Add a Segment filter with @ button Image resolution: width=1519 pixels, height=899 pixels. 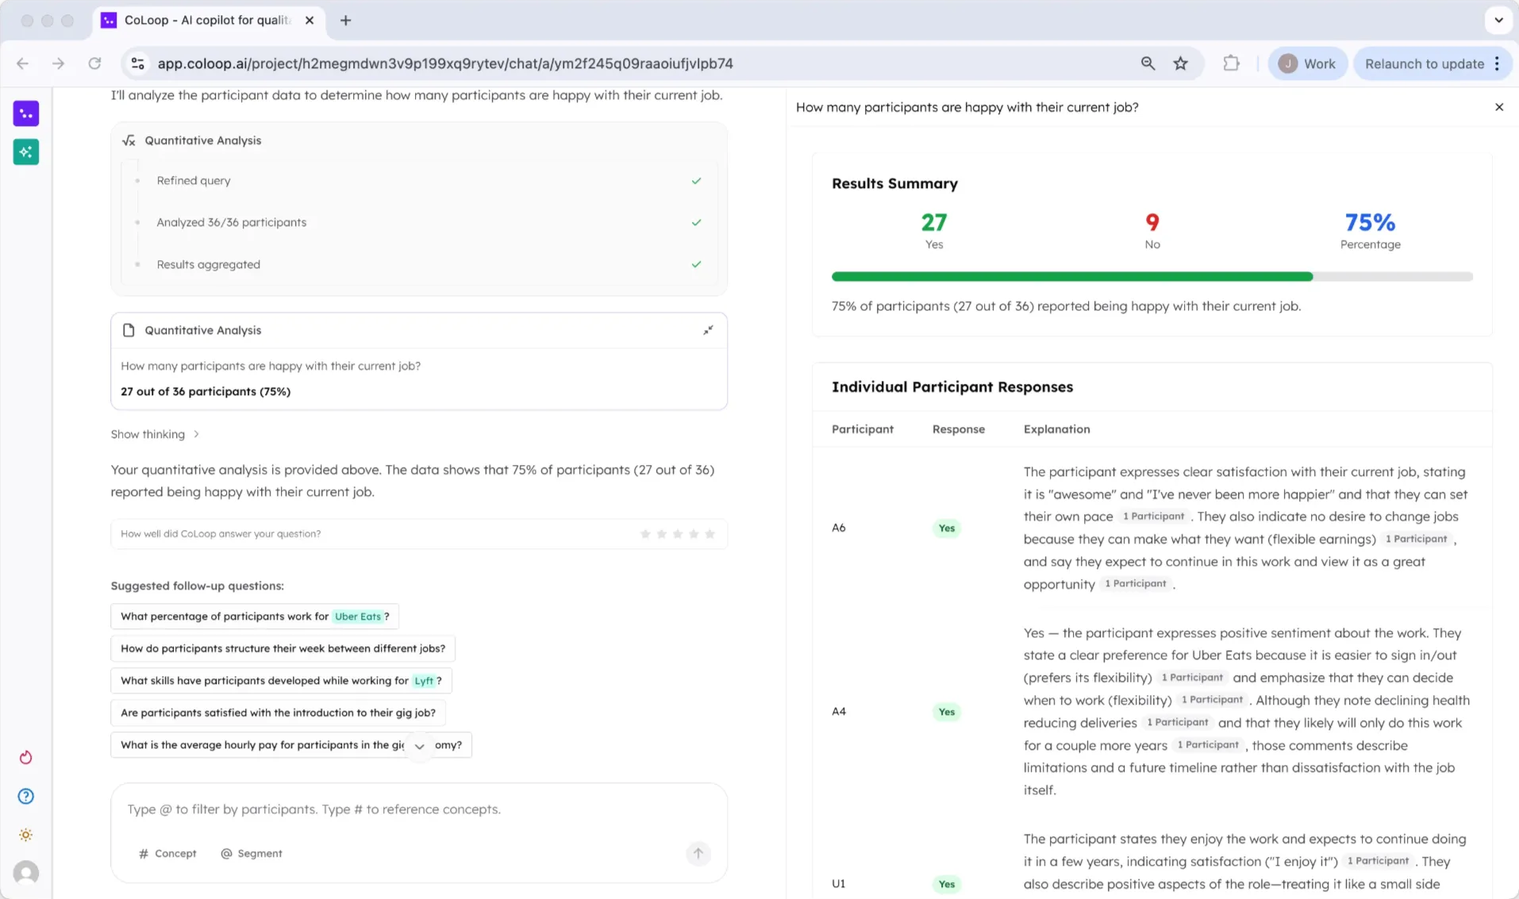pyautogui.click(x=252, y=854)
